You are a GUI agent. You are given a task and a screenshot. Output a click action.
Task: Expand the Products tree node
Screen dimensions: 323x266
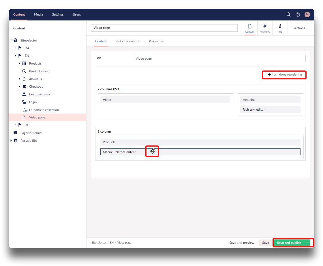(20, 63)
